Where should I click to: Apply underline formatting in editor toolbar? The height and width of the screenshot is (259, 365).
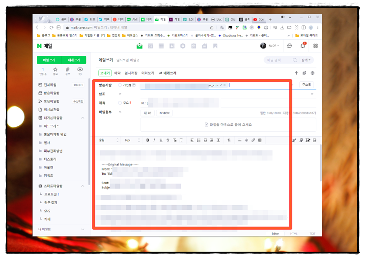(x=161, y=140)
